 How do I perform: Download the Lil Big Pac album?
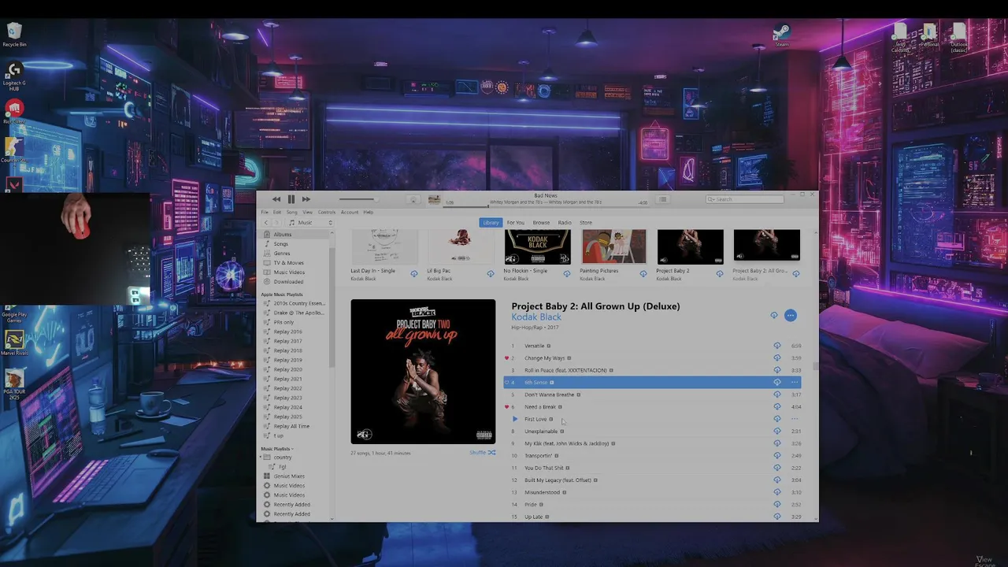490,274
